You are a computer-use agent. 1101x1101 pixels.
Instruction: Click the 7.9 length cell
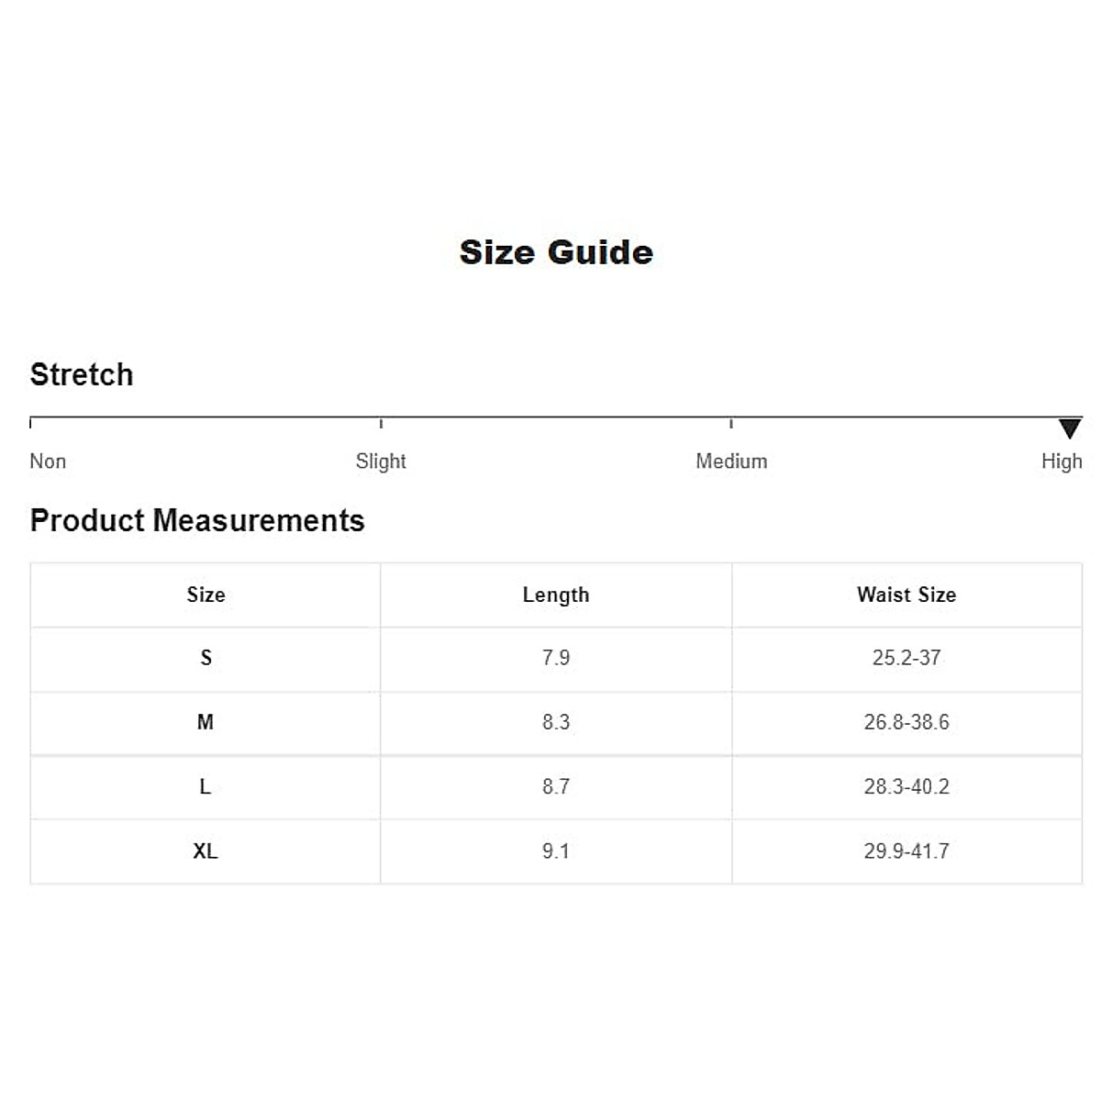point(556,658)
